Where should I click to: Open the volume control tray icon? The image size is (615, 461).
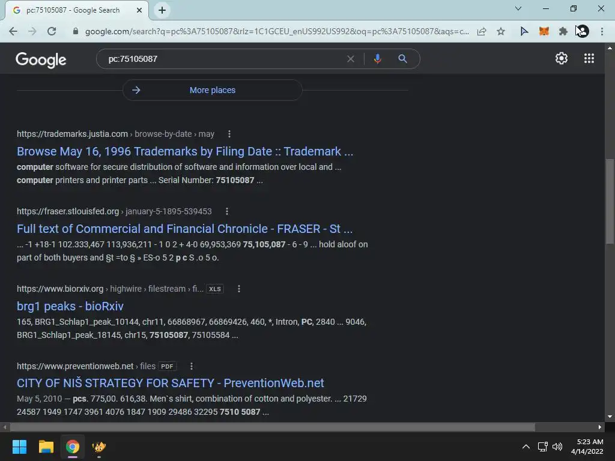point(557,447)
